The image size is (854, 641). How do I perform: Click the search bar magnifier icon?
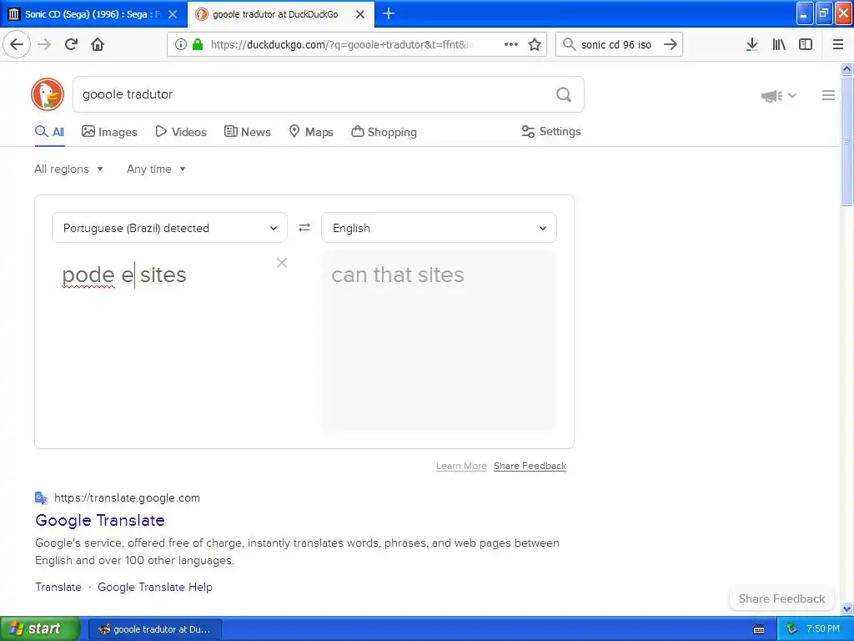point(569,44)
